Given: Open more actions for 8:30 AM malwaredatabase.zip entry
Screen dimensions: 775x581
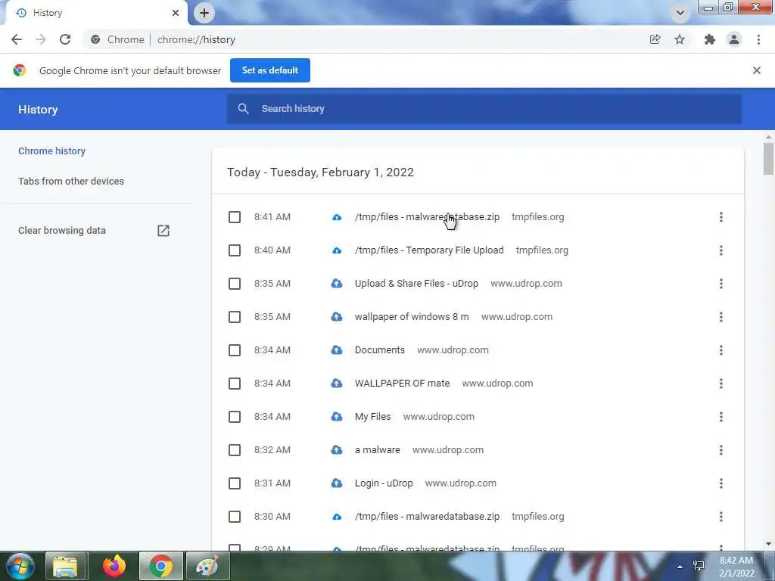Looking at the screenshot, I should click(x=721, y=516).
